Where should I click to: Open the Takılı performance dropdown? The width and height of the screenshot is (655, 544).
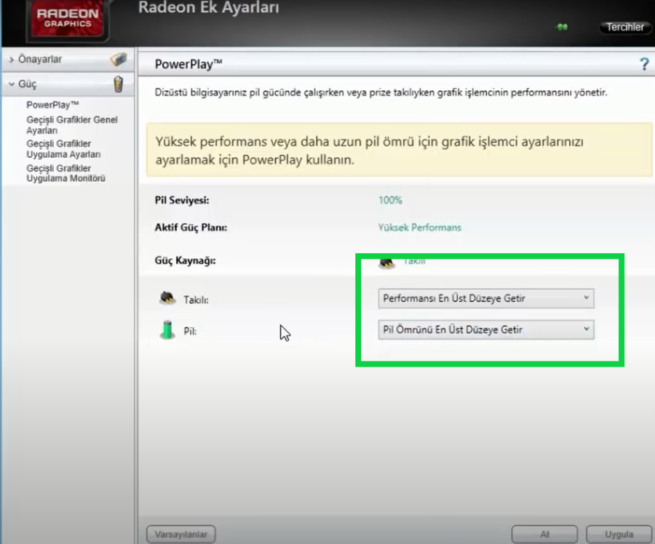click(486, 298)
